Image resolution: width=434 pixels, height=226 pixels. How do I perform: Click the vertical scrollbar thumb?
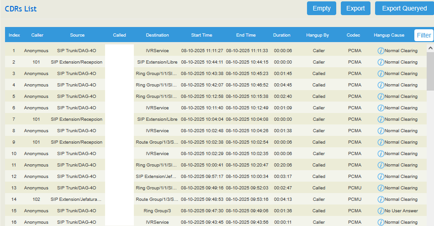click(x=430, y=71)
